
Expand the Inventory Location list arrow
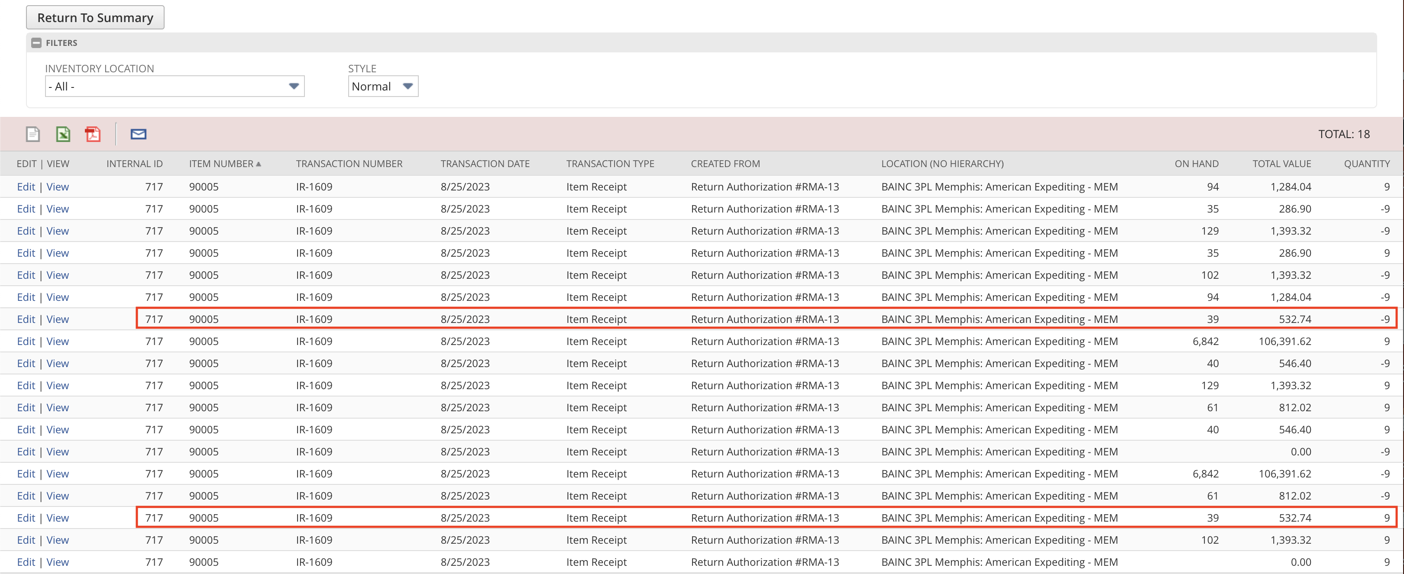click(294, 86)
